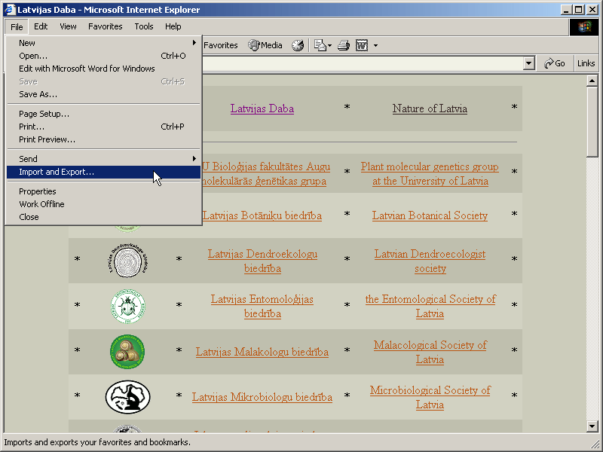Select Page Setup... menu entry
This screenshot has height=452, width=603.
click(x=103, y=114)
